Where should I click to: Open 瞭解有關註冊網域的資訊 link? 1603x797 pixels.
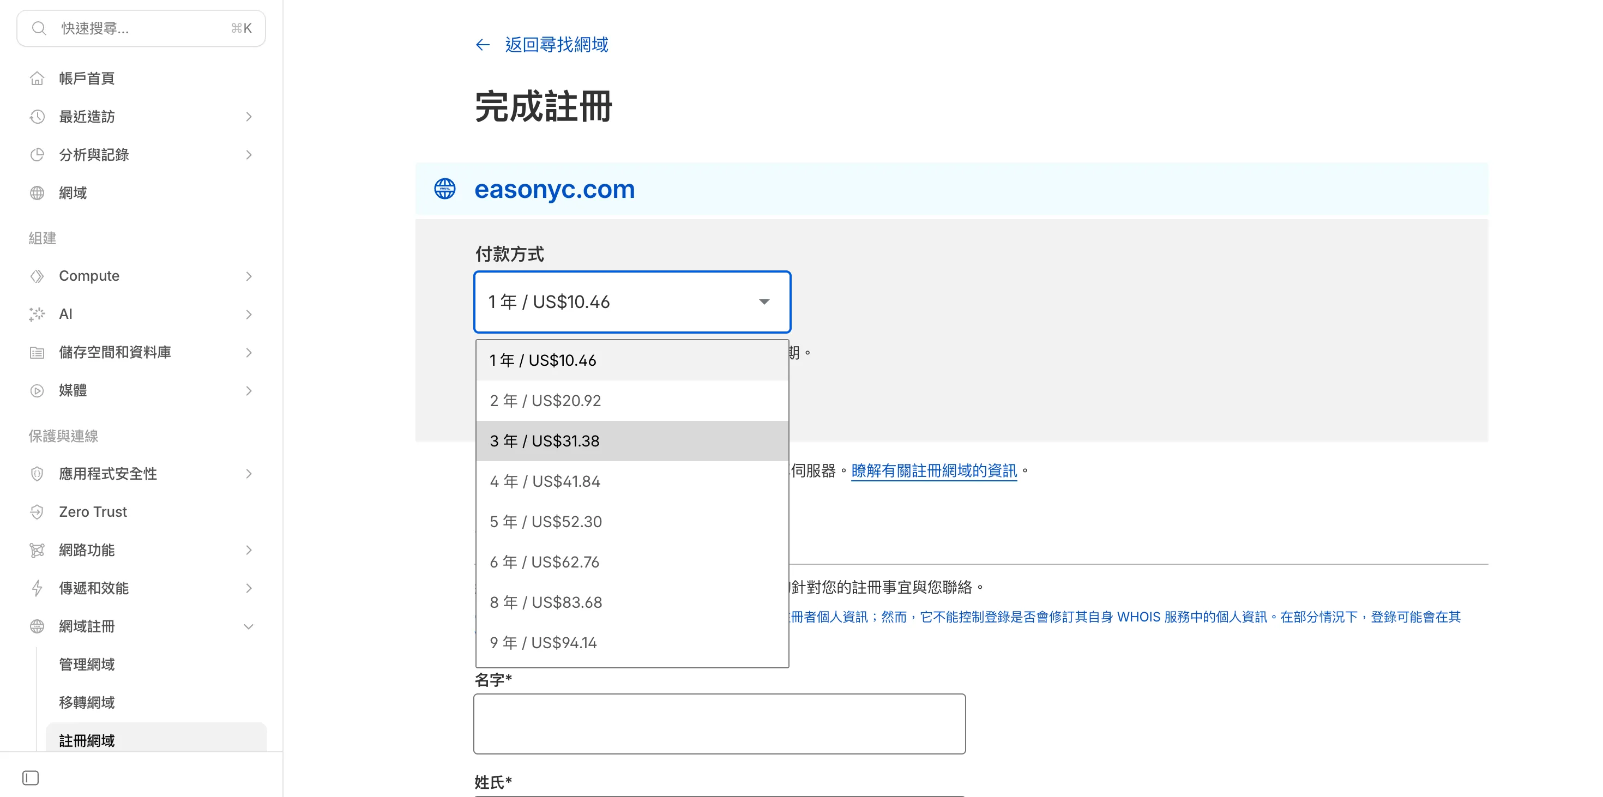click(933, 471)
